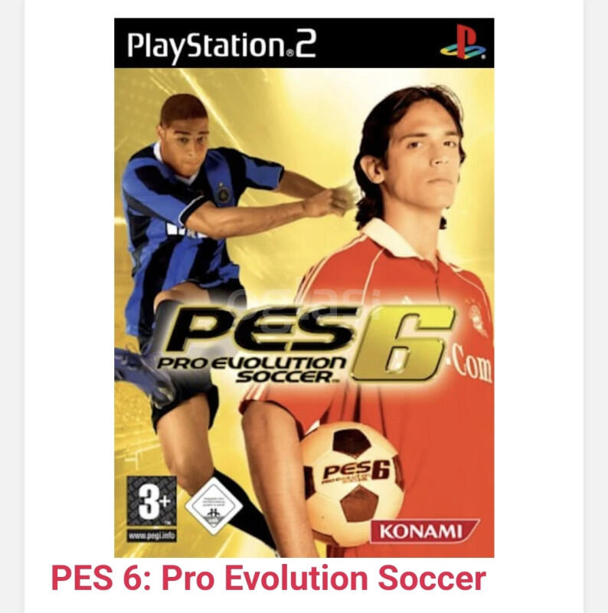Screen dimensions: 608x613
Task: Click the Inter club crest on blue jersey
Action: [x=223, y=192]
